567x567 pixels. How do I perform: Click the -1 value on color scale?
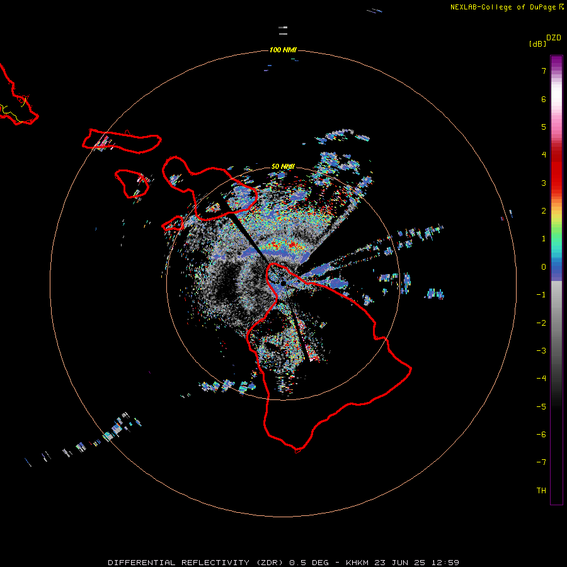click(541, 295)
